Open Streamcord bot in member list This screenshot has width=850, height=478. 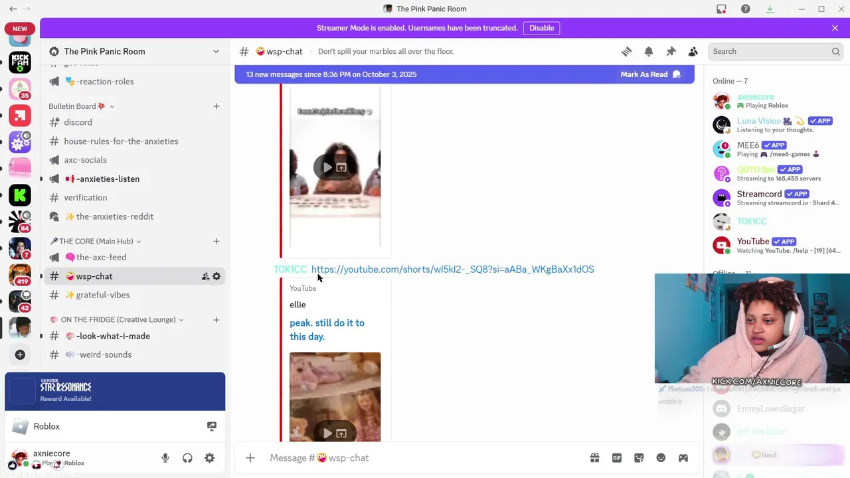(x=776, y=198)
